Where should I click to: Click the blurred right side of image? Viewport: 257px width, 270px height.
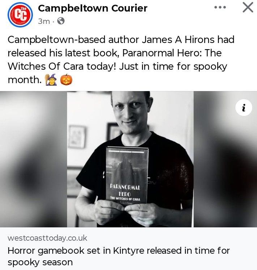pyautogui.click(x=225, y=159)
